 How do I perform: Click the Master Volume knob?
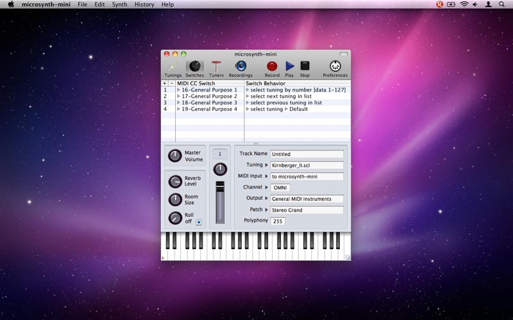(174, 156)
